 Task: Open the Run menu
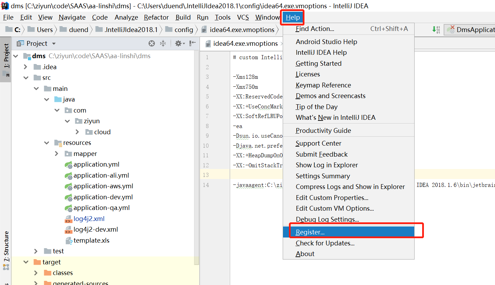pyautogui.click(x=203, y=17)
